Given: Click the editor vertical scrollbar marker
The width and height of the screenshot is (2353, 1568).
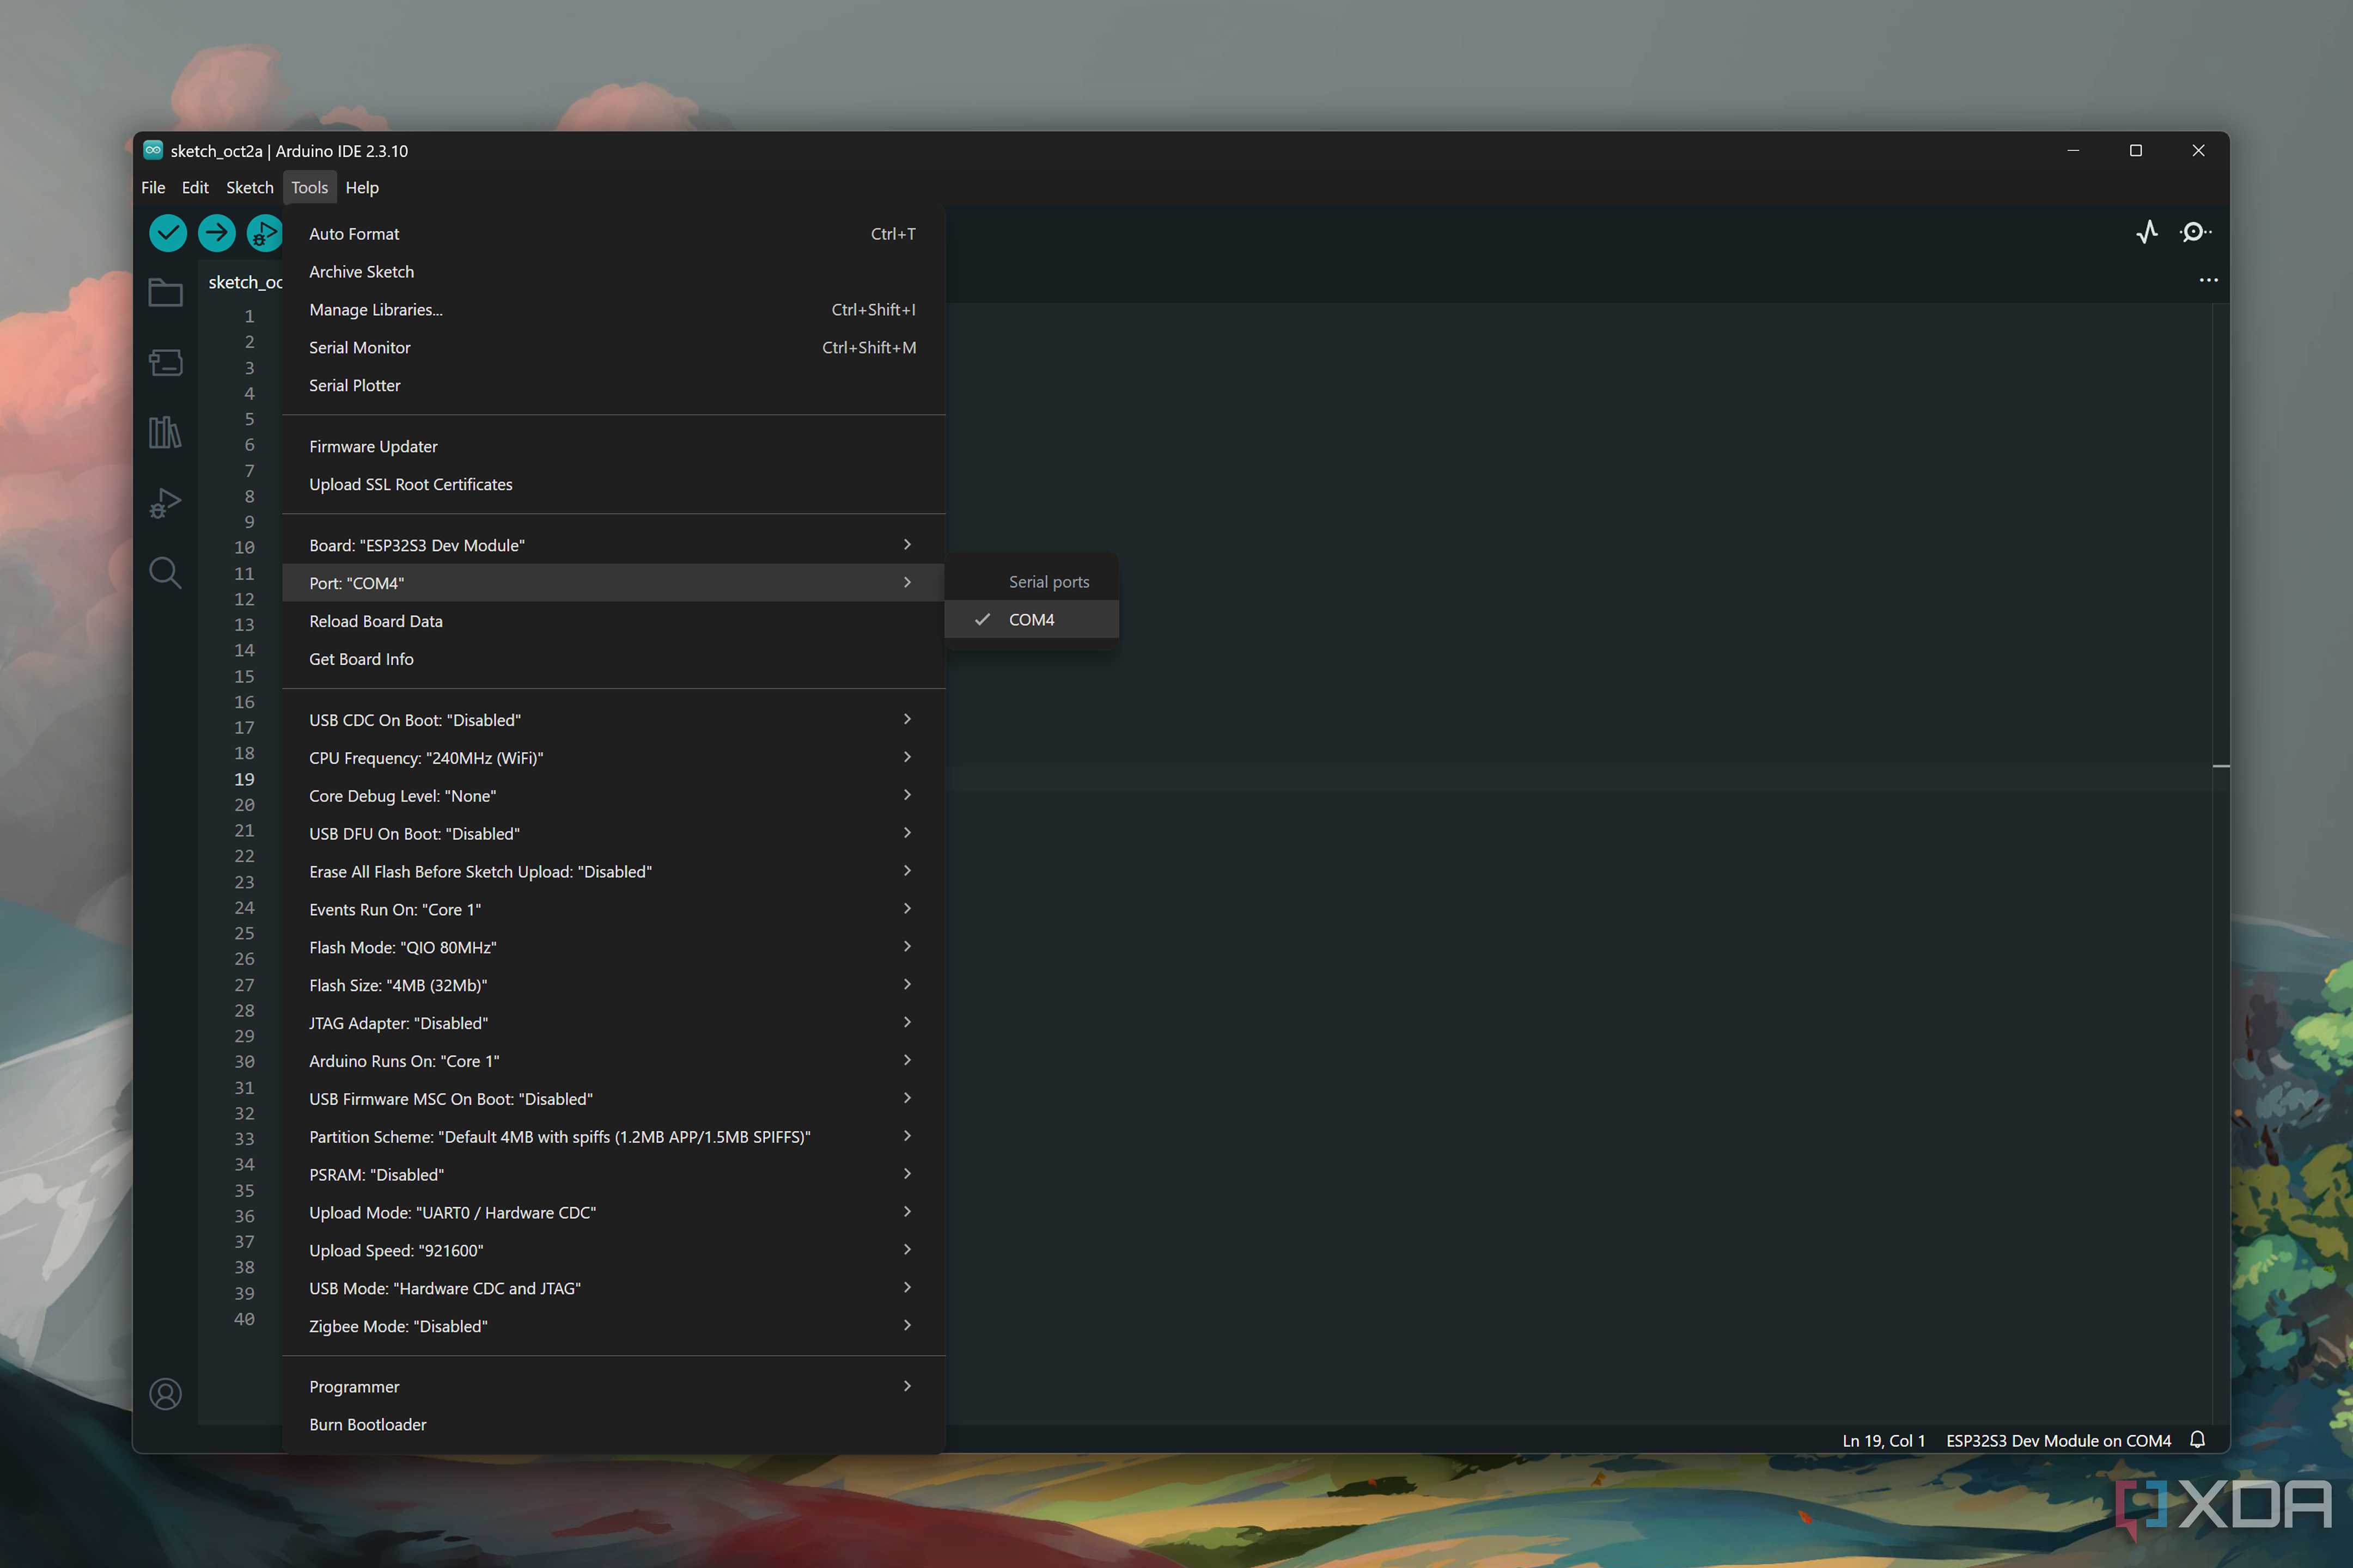Looking at the screenshot, I should pyautogui.click(x=2221, y=766).
